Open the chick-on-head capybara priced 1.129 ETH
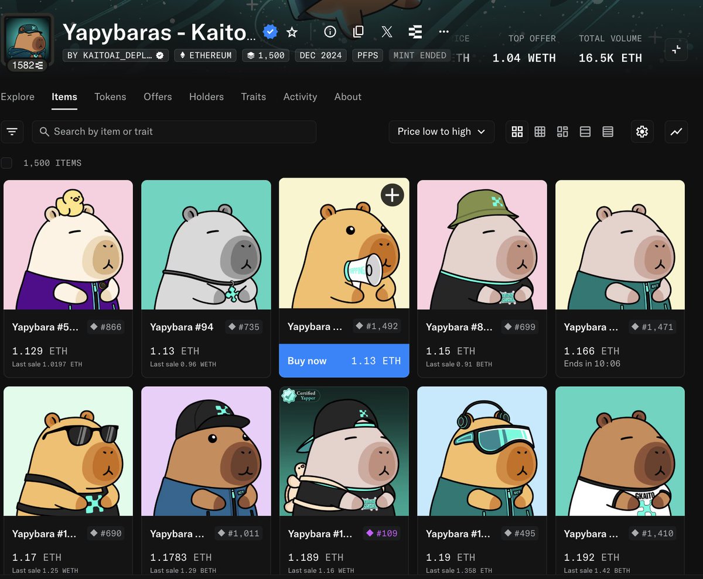Viewport: 703px width, 579px height. [x=68, y=245]
